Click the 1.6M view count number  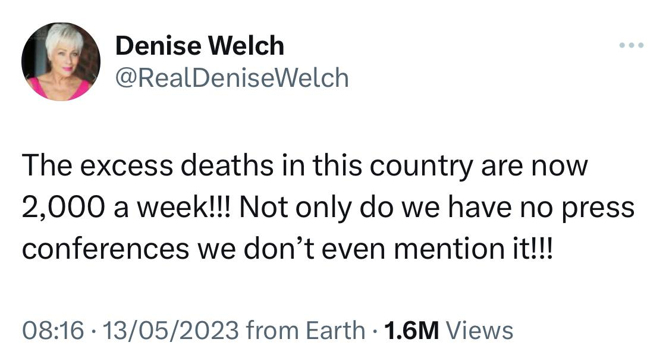[x=411, y=330]
